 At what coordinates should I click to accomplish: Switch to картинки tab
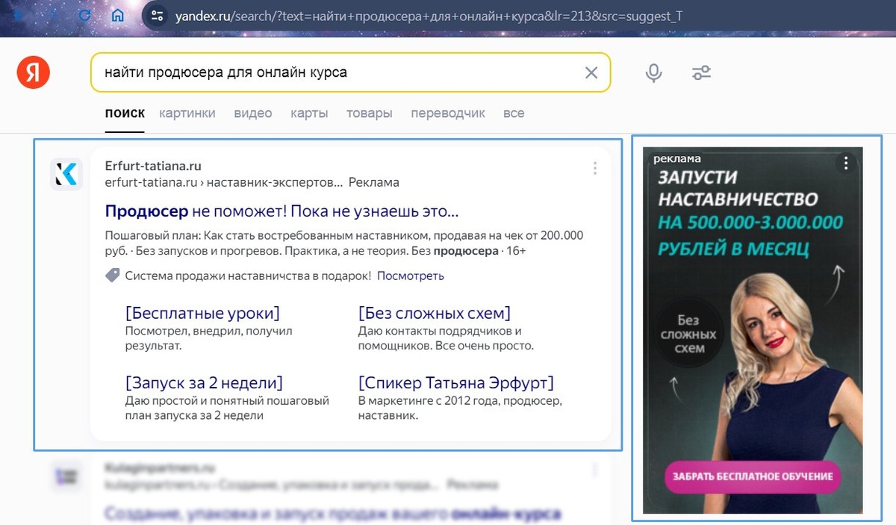click(x=187, y=114)
